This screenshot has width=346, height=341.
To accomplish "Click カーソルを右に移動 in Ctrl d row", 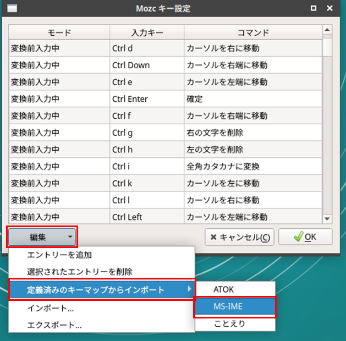I will click(x=253, y=48).
